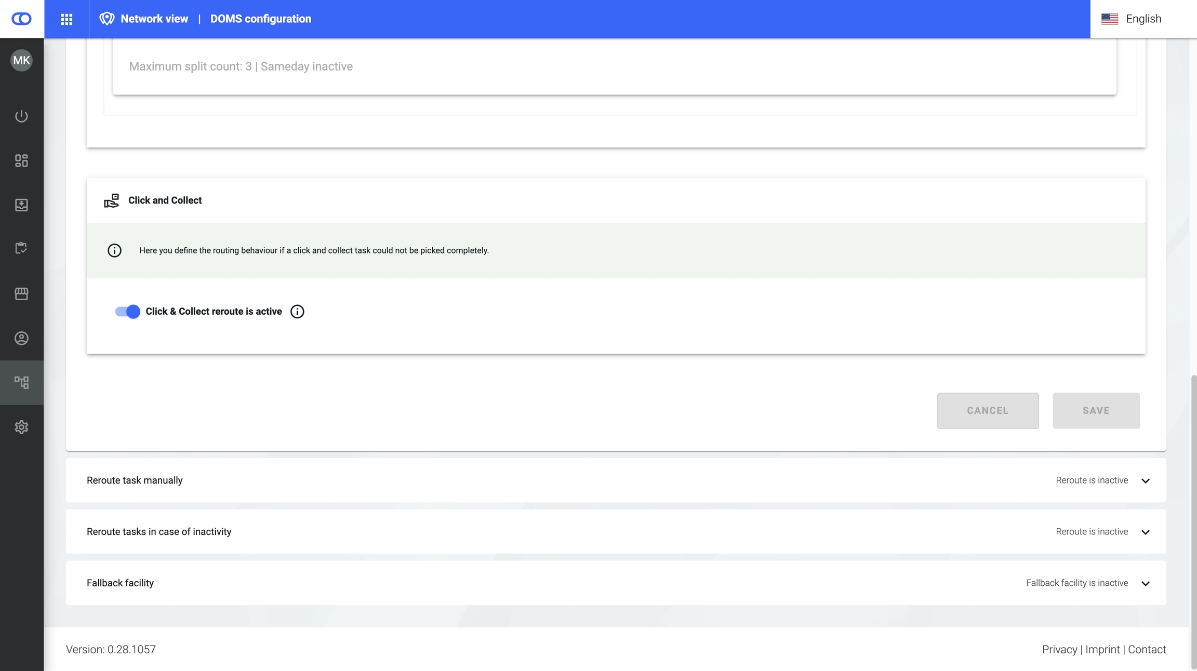Click the DOMS configuration breadcrumb
Screen dimensions: 1197x671
[x=260, y=19]
